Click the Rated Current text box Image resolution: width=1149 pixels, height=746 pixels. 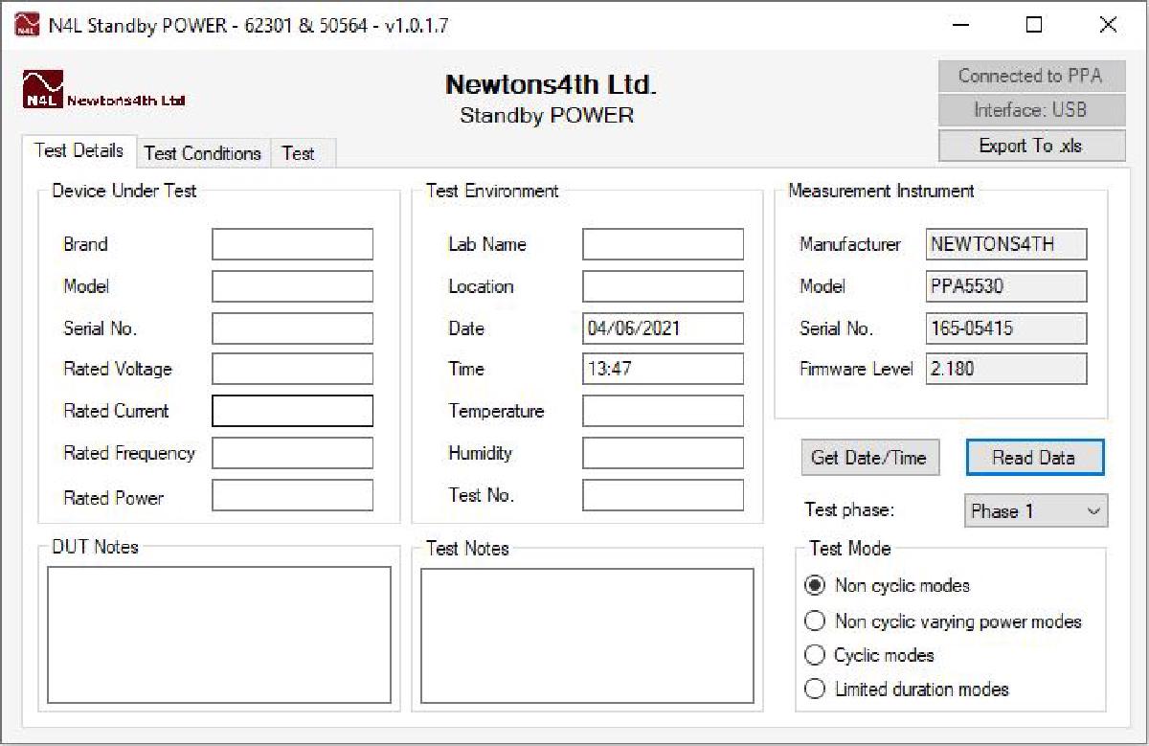(x=292, y=410)
